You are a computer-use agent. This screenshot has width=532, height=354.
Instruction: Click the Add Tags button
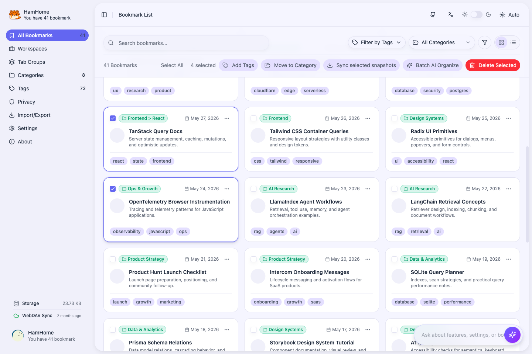coord(238,65)
